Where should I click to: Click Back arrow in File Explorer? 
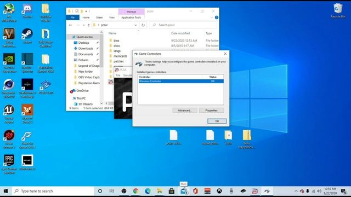coord(71,25)
